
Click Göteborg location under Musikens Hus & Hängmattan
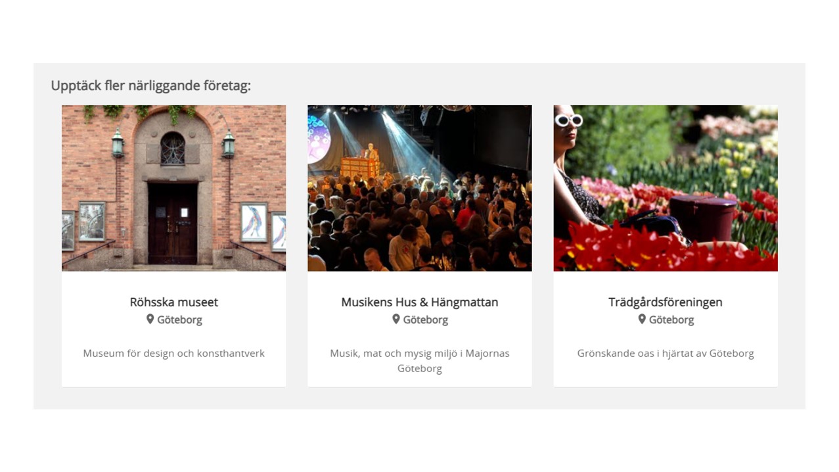(x=425, y=320)
